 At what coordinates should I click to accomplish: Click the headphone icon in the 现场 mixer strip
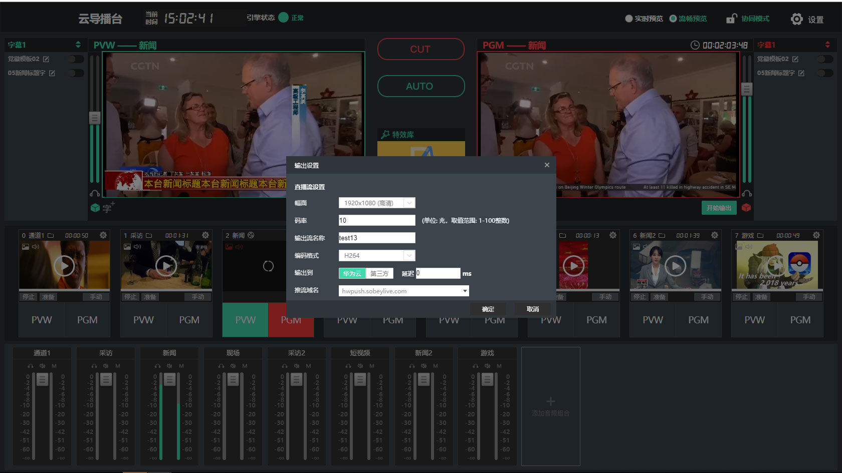pos(222,366)
